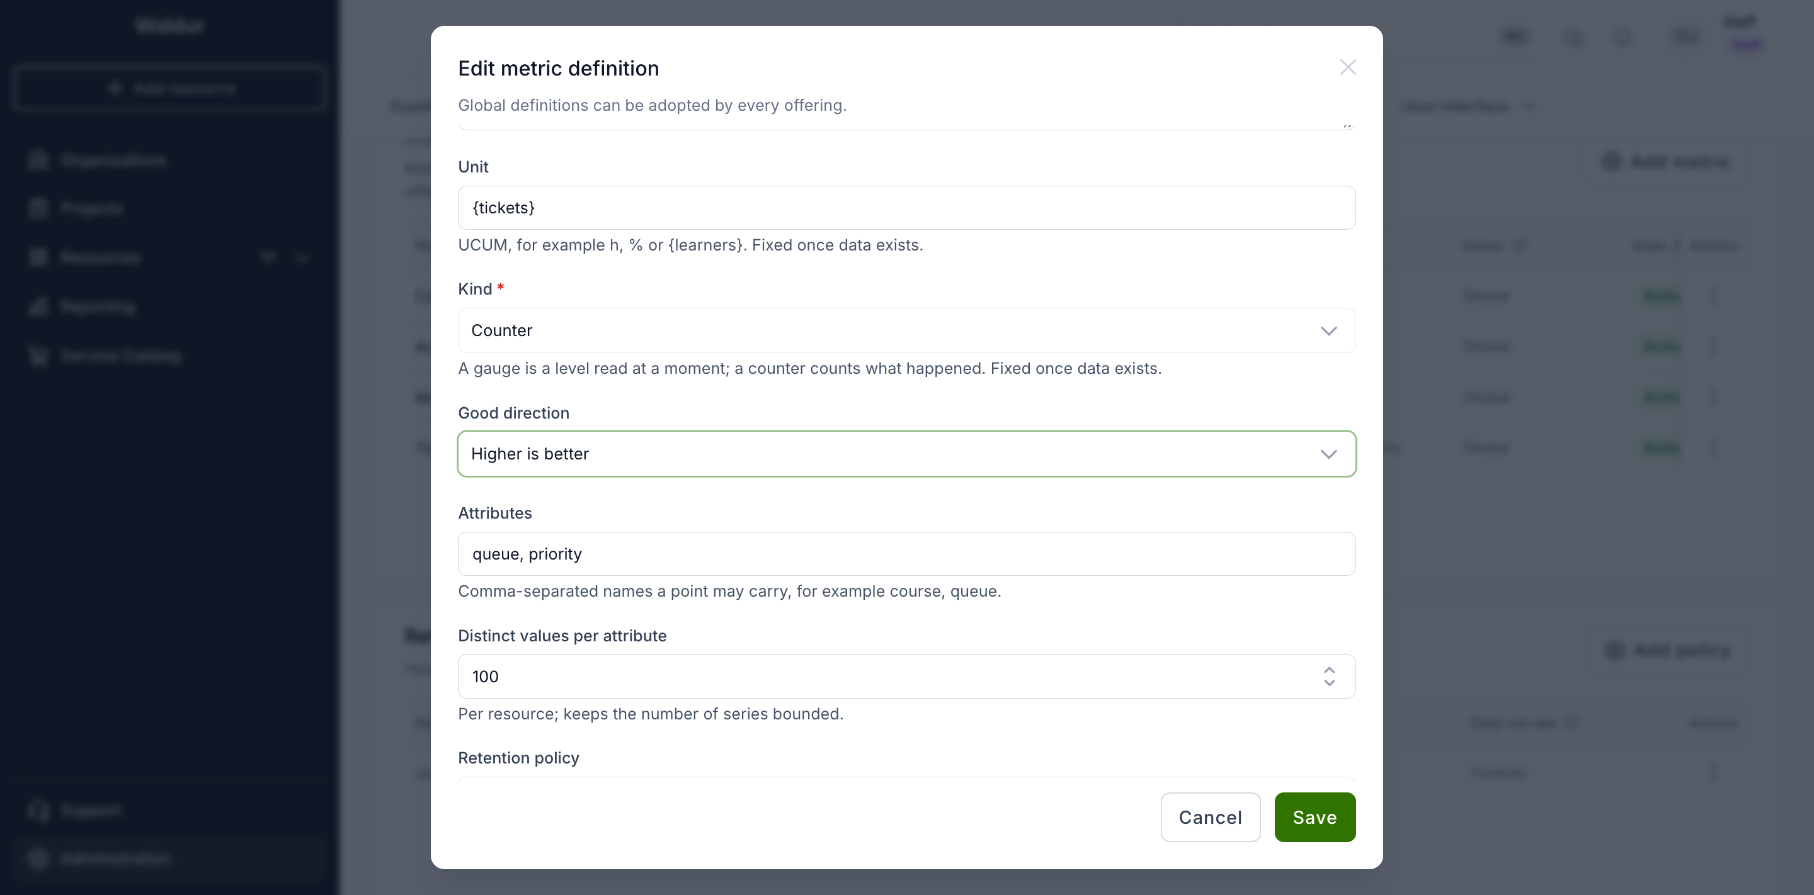1814x895 pixels.
Task: Increase distinct values with the stepper up arrow
Action: coord(1329,670)
